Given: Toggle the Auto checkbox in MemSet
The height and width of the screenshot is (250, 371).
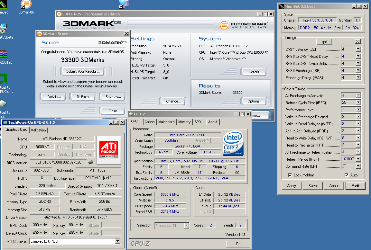Looking at the screenshot, I should pyautogui.click(x=347, y=175).
